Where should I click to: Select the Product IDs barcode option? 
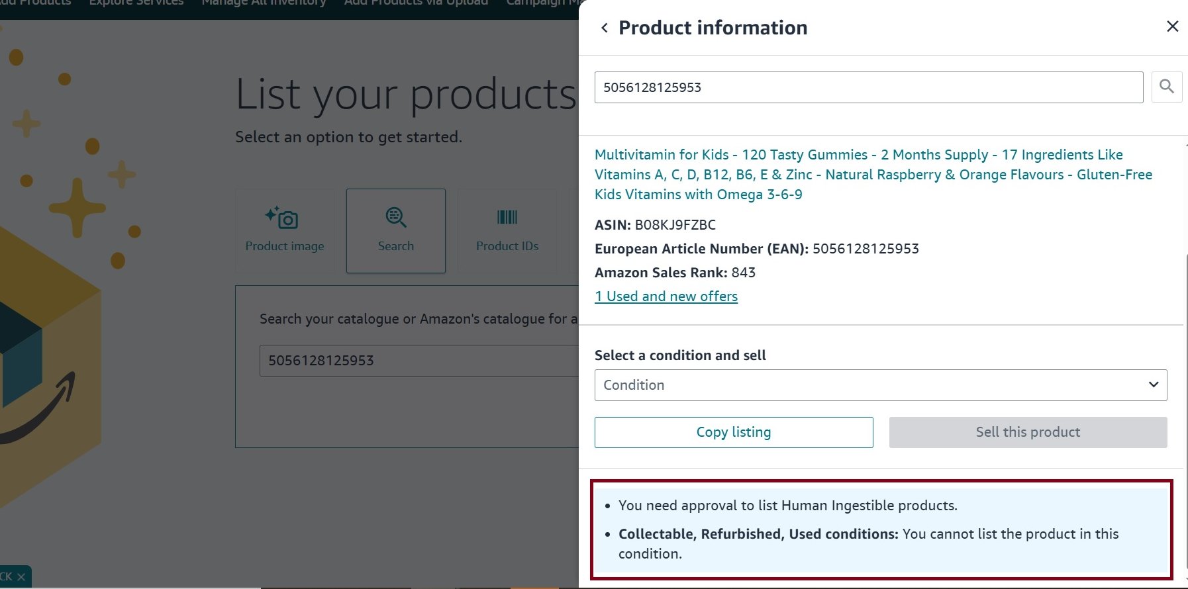tap(507, 231)
